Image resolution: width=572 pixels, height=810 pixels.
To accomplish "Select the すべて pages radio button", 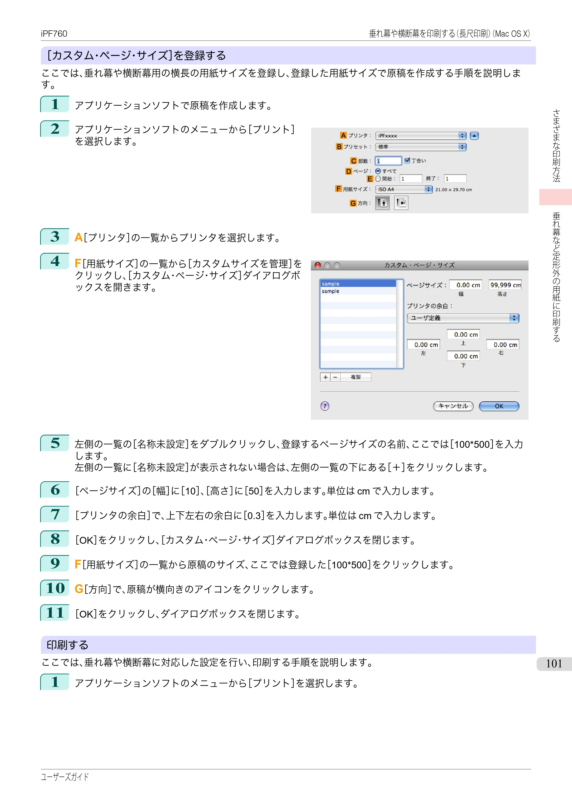I will (378, 171).
